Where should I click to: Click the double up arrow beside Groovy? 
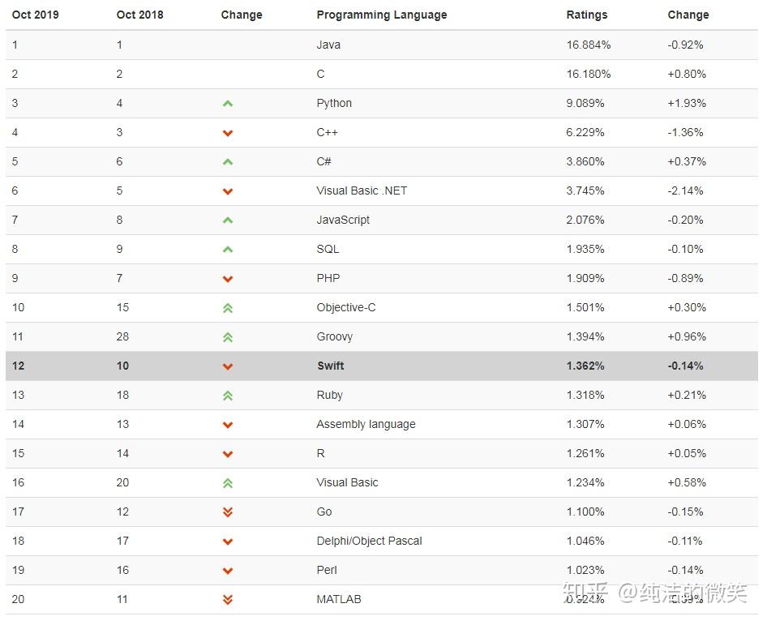[228, 337]
